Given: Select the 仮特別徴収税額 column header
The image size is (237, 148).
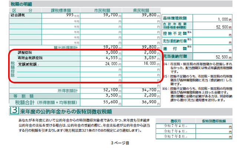Looking at the screenshot, I should (214, 121).
